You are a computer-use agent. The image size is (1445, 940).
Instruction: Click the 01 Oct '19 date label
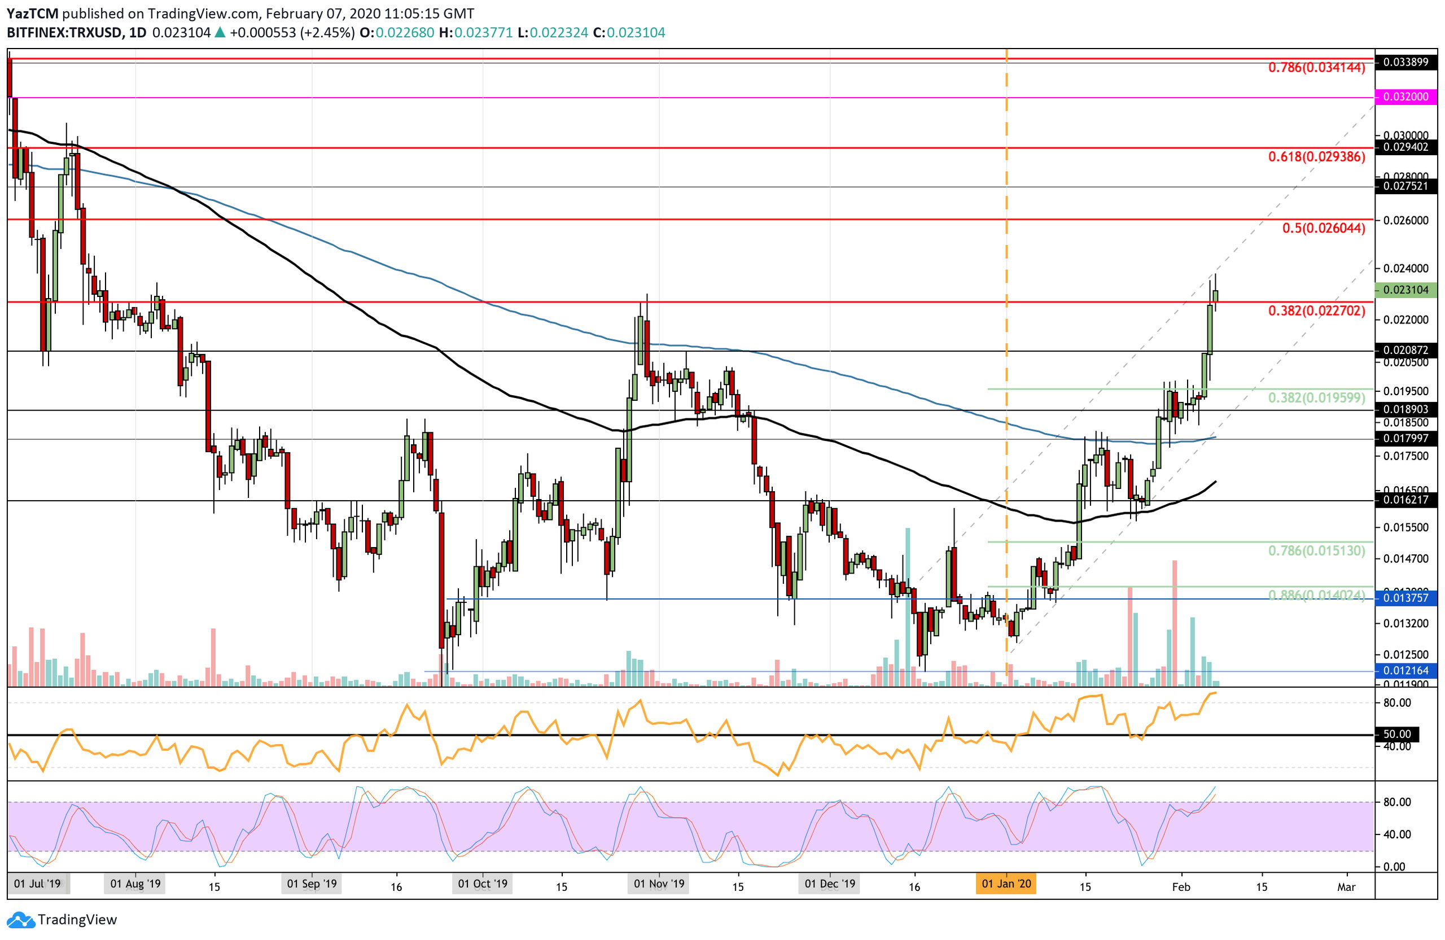click(483, 885)
